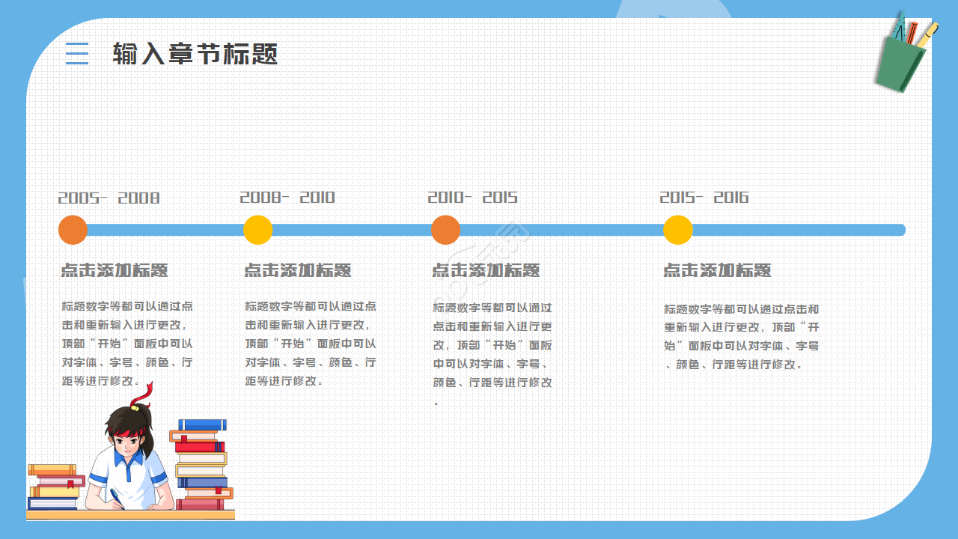Click the year label 2008- 2010
The image size is (958, 539).
click(287, 198)
